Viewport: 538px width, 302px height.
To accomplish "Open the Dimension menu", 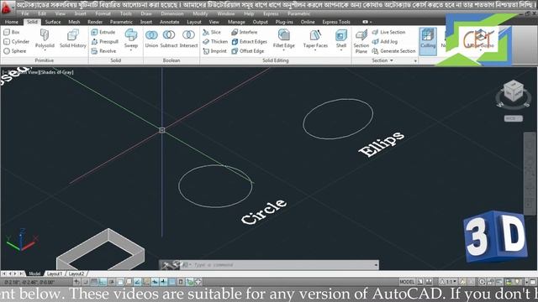I will pyautogui.click(x=171, y=13).
